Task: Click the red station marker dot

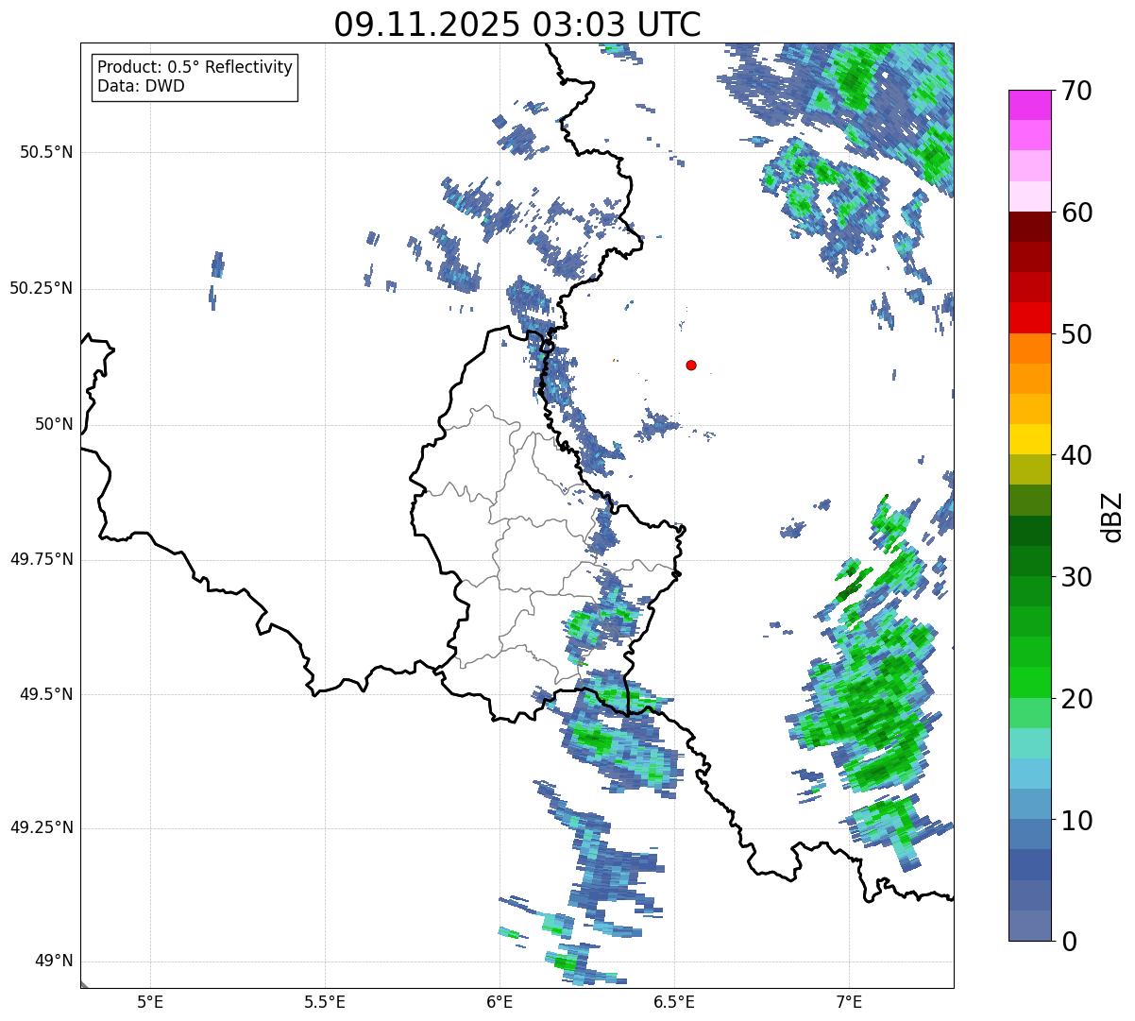Action: [x=691, y=365]
